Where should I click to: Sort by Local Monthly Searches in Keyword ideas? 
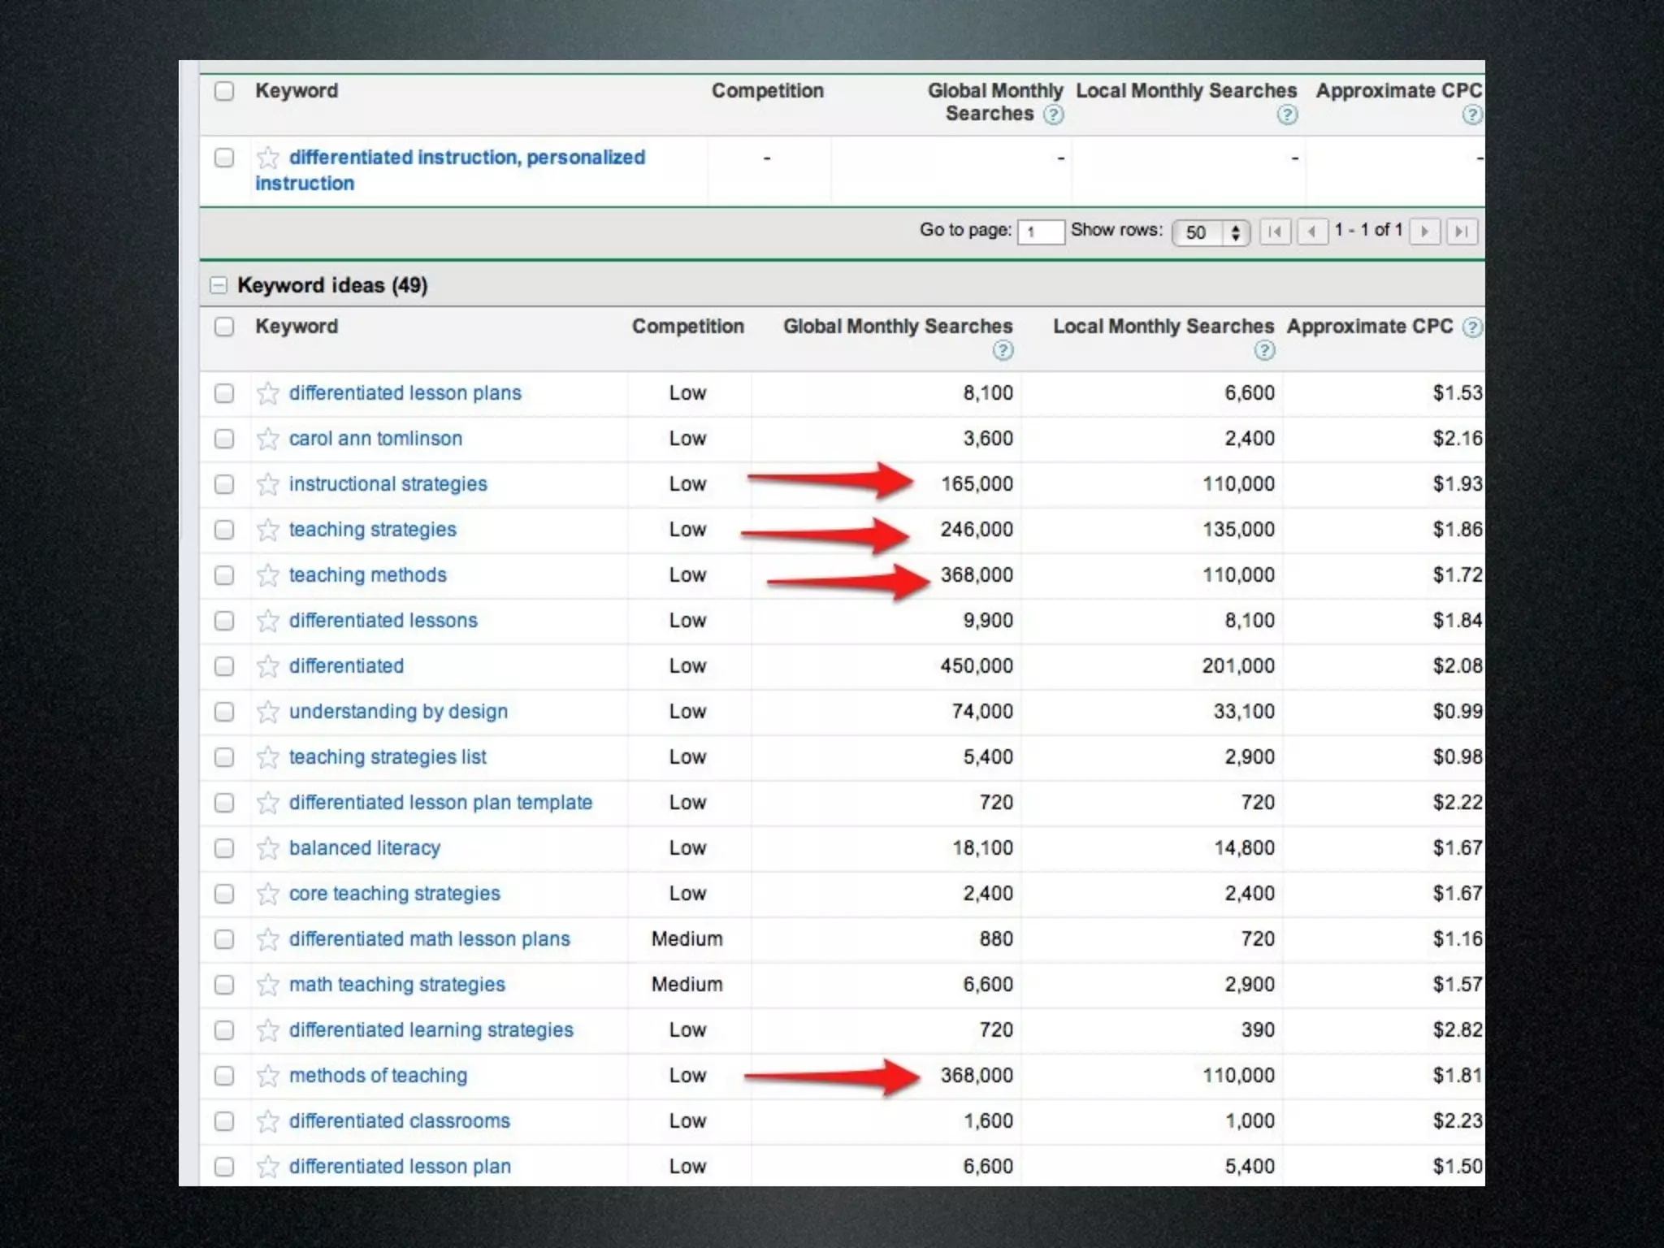click(x=1163, y=327)
